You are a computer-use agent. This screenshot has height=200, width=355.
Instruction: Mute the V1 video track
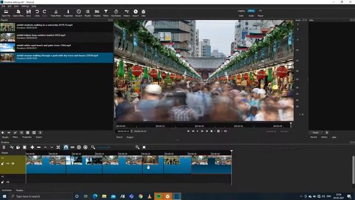pyautogui.click(x=8, y=163)
